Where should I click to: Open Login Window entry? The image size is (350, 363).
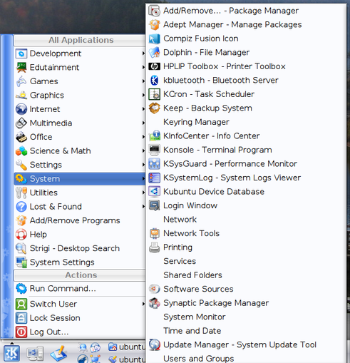[x=246, y=205]
